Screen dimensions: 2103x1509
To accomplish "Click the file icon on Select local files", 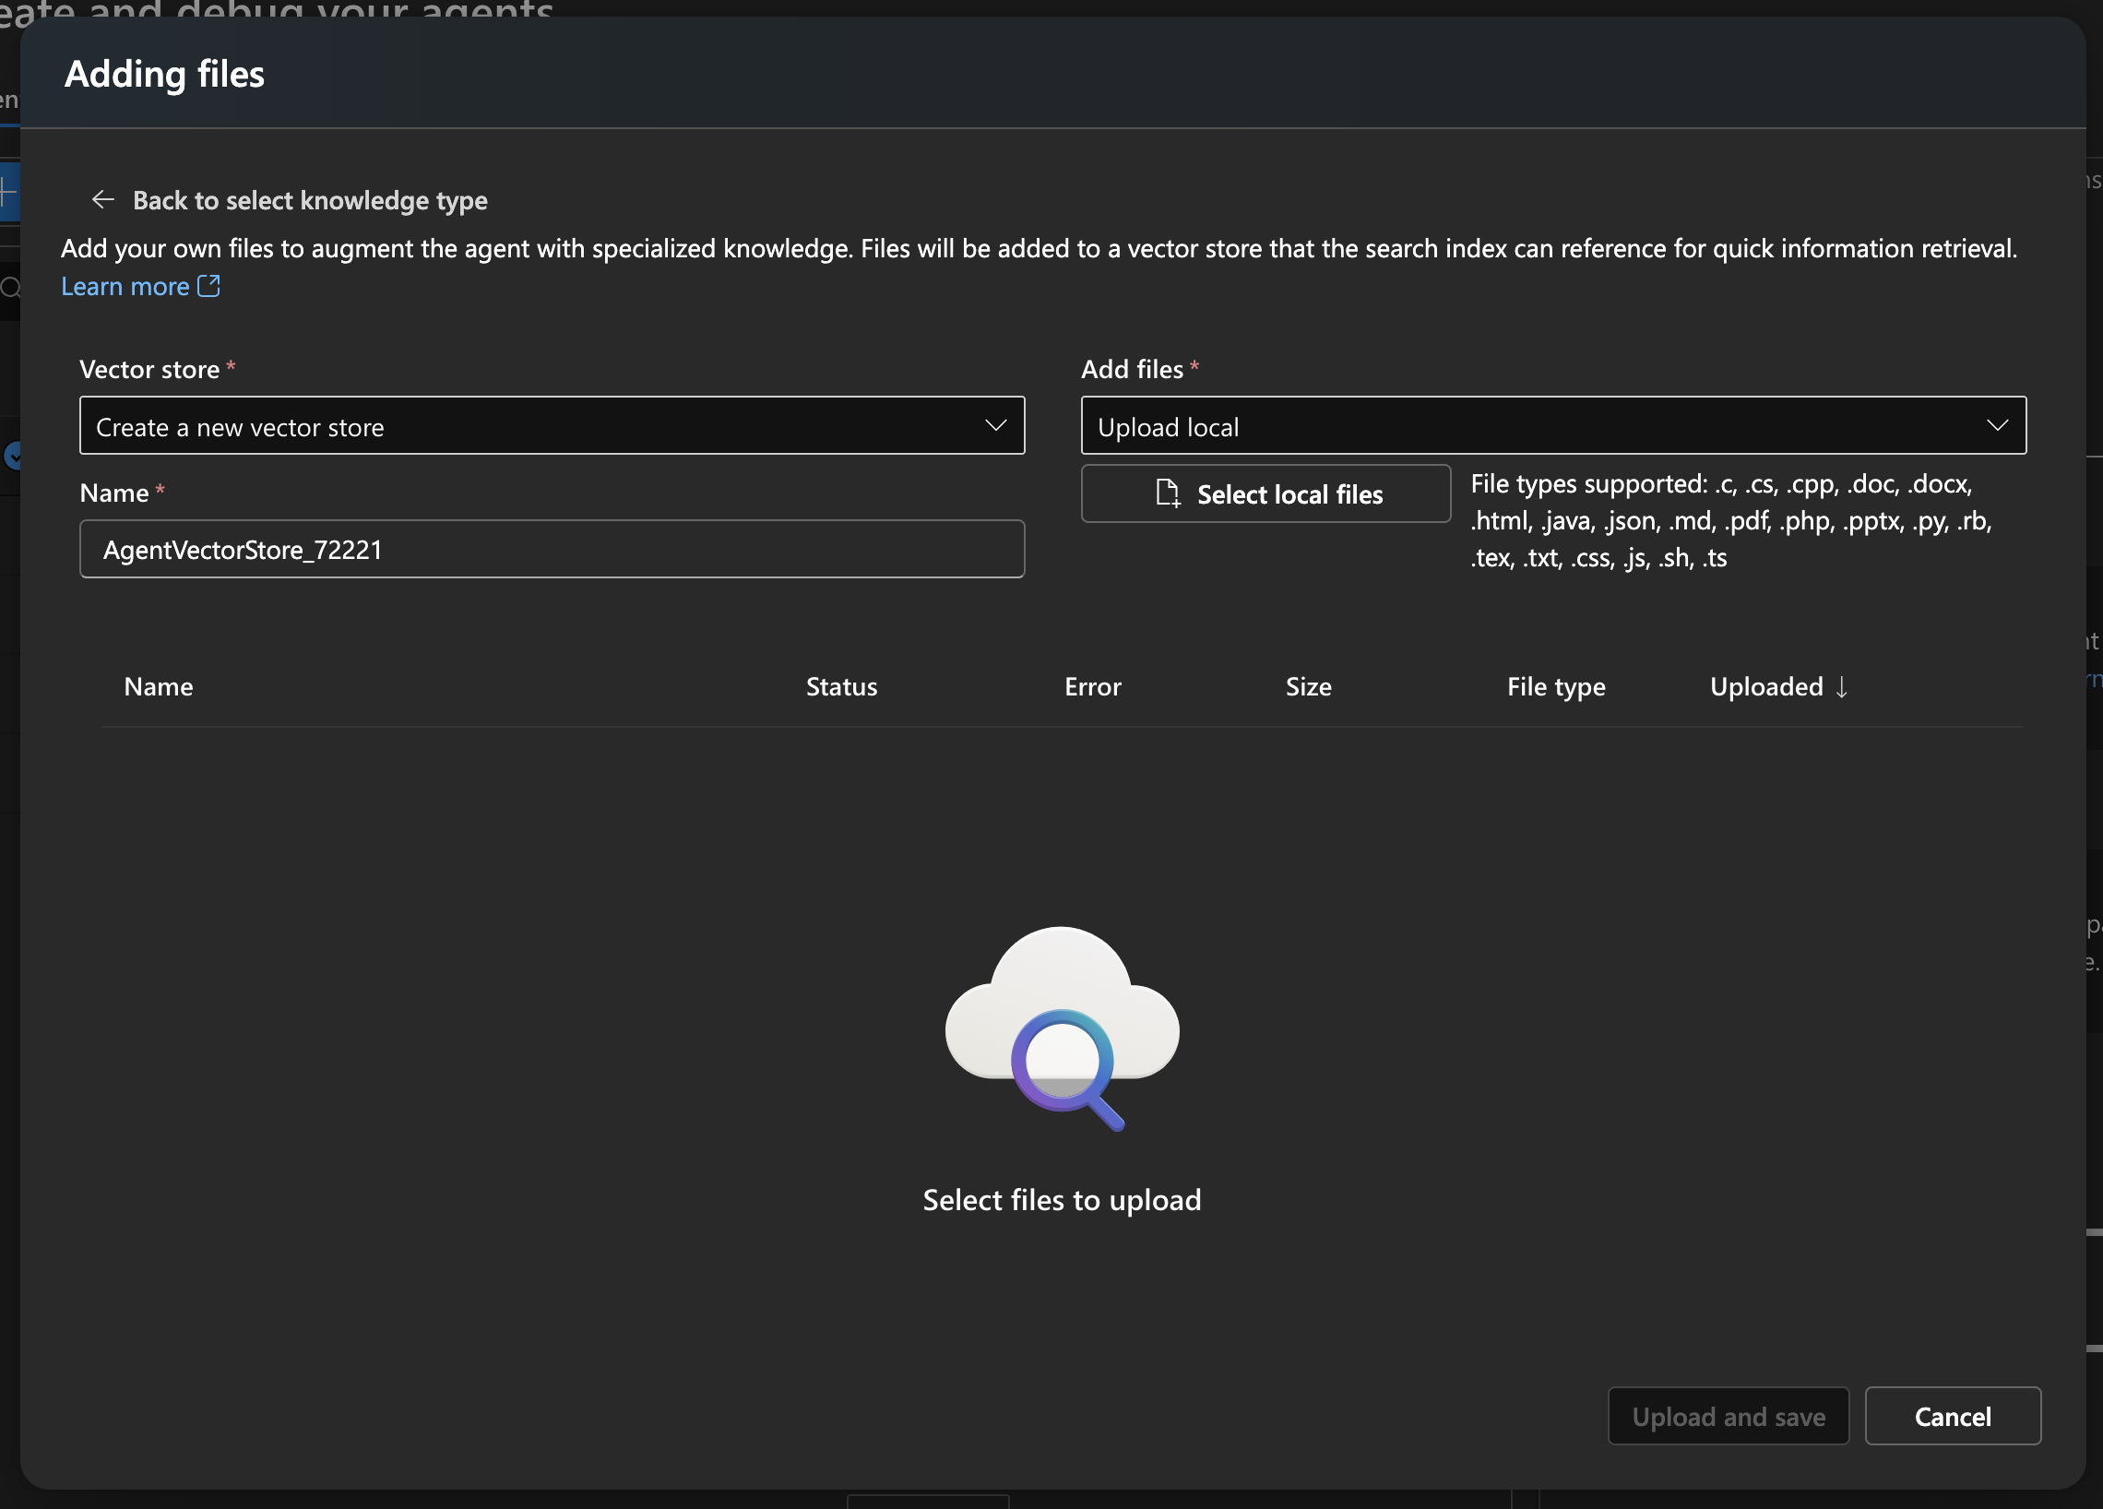I will [1168, 493].
